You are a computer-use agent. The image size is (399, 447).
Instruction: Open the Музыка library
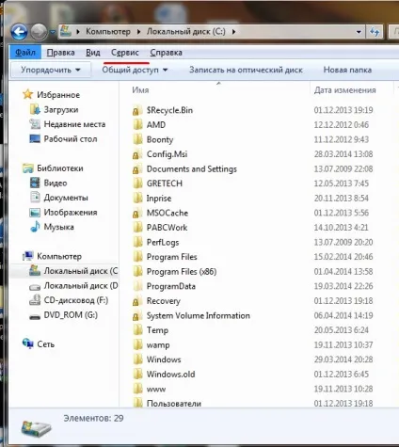(58, 227)
